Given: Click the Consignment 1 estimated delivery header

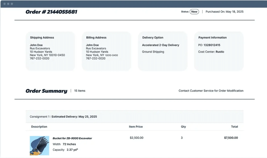Looking at the screenshot, I should click(63, 117).
